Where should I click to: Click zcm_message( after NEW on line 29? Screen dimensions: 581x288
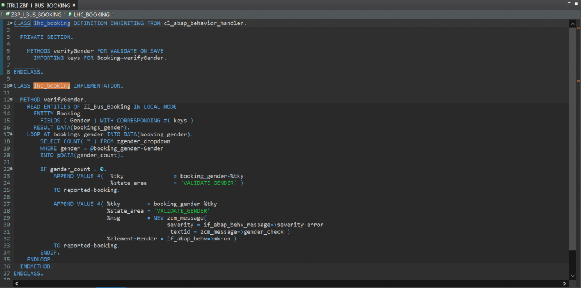(x=186, y=218)
